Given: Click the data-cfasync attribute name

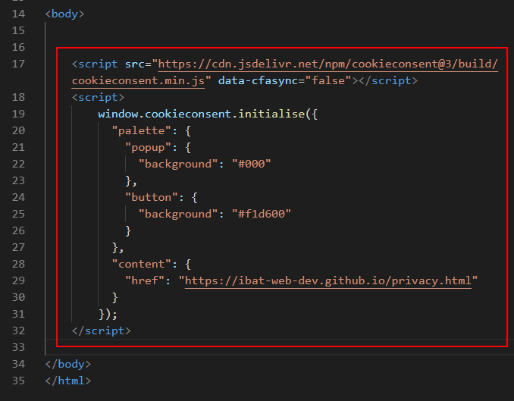Looking at the screenshot, I should [x=258, y=80].
